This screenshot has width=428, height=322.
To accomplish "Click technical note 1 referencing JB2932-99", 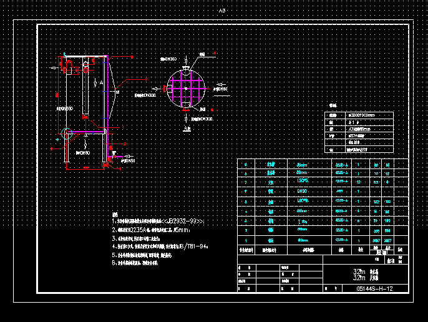I will 159,221.
